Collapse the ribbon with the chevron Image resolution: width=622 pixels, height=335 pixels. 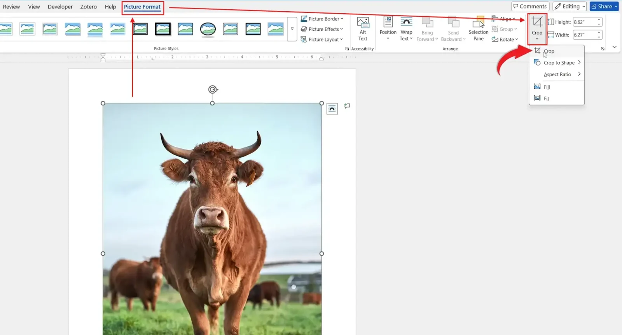point(615,47)
